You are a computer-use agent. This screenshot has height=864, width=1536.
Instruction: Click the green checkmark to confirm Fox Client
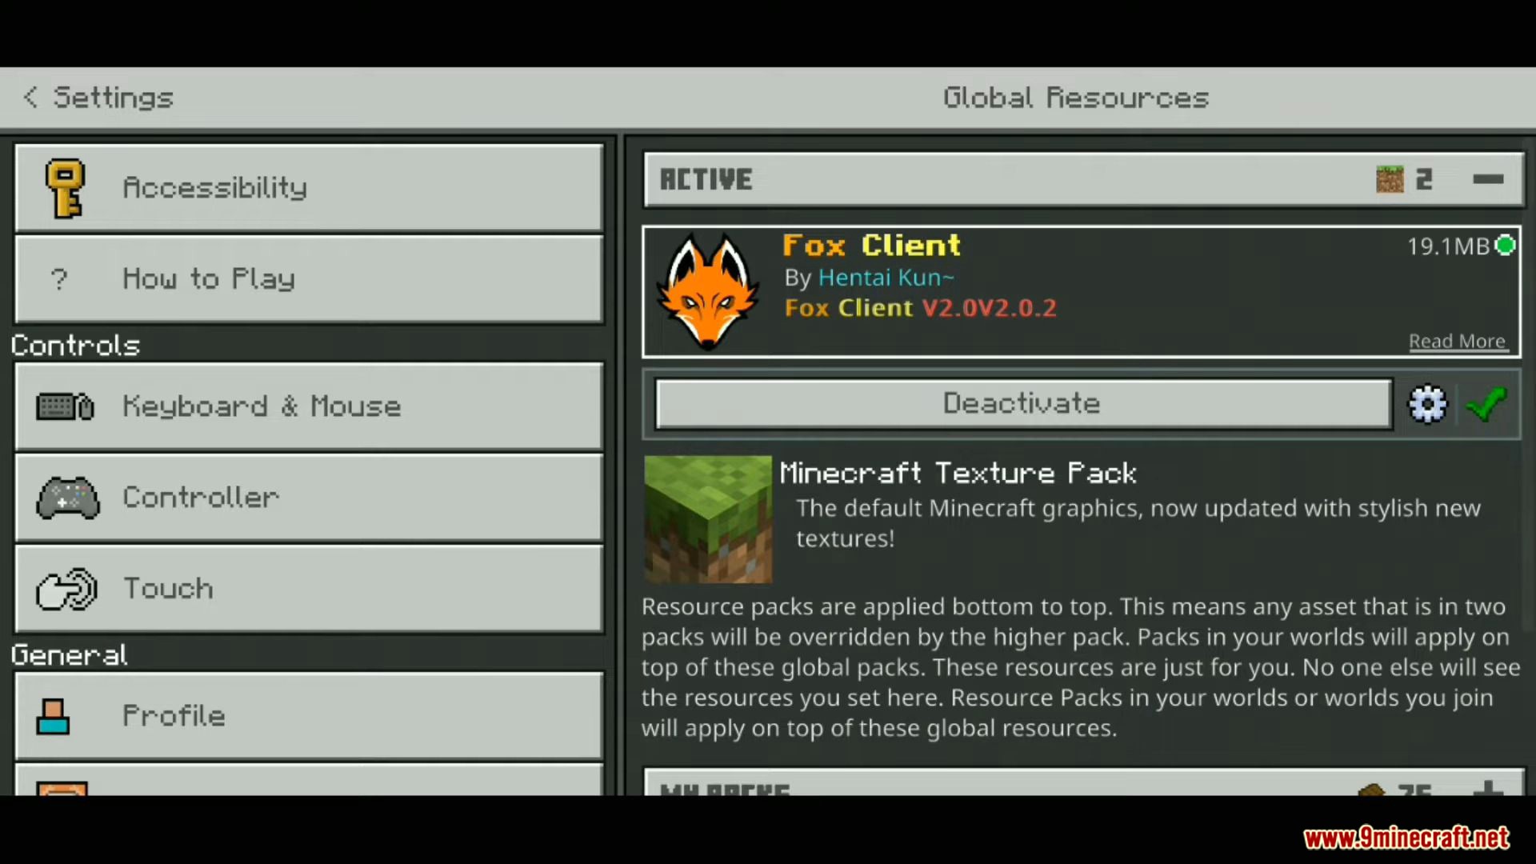coord(1486,404)
